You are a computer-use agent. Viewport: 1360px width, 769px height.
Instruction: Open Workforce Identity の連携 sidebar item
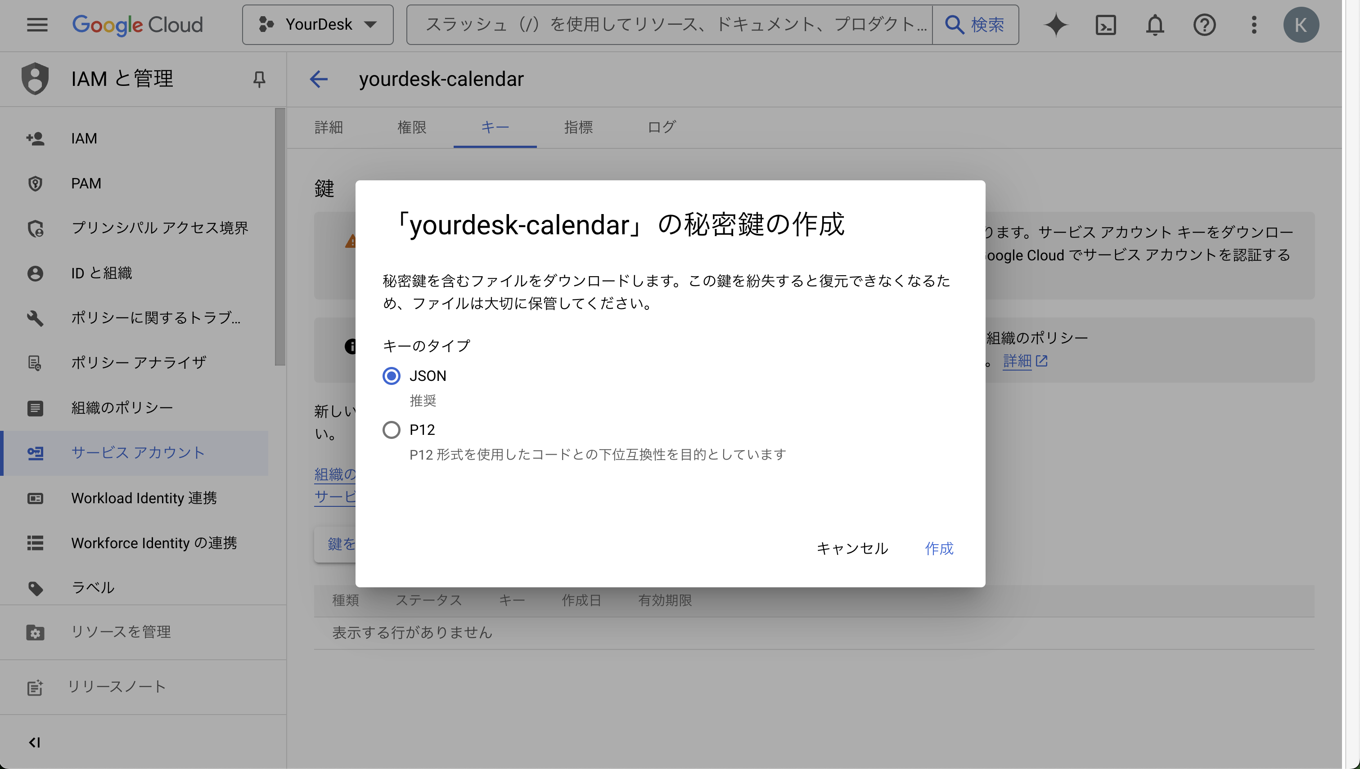pyautogui.click(x=135, y=543)
